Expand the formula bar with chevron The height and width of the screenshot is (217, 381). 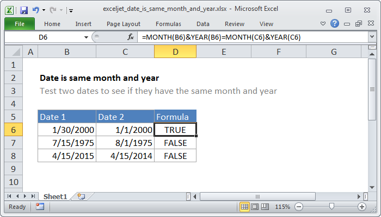pos(372,37)
